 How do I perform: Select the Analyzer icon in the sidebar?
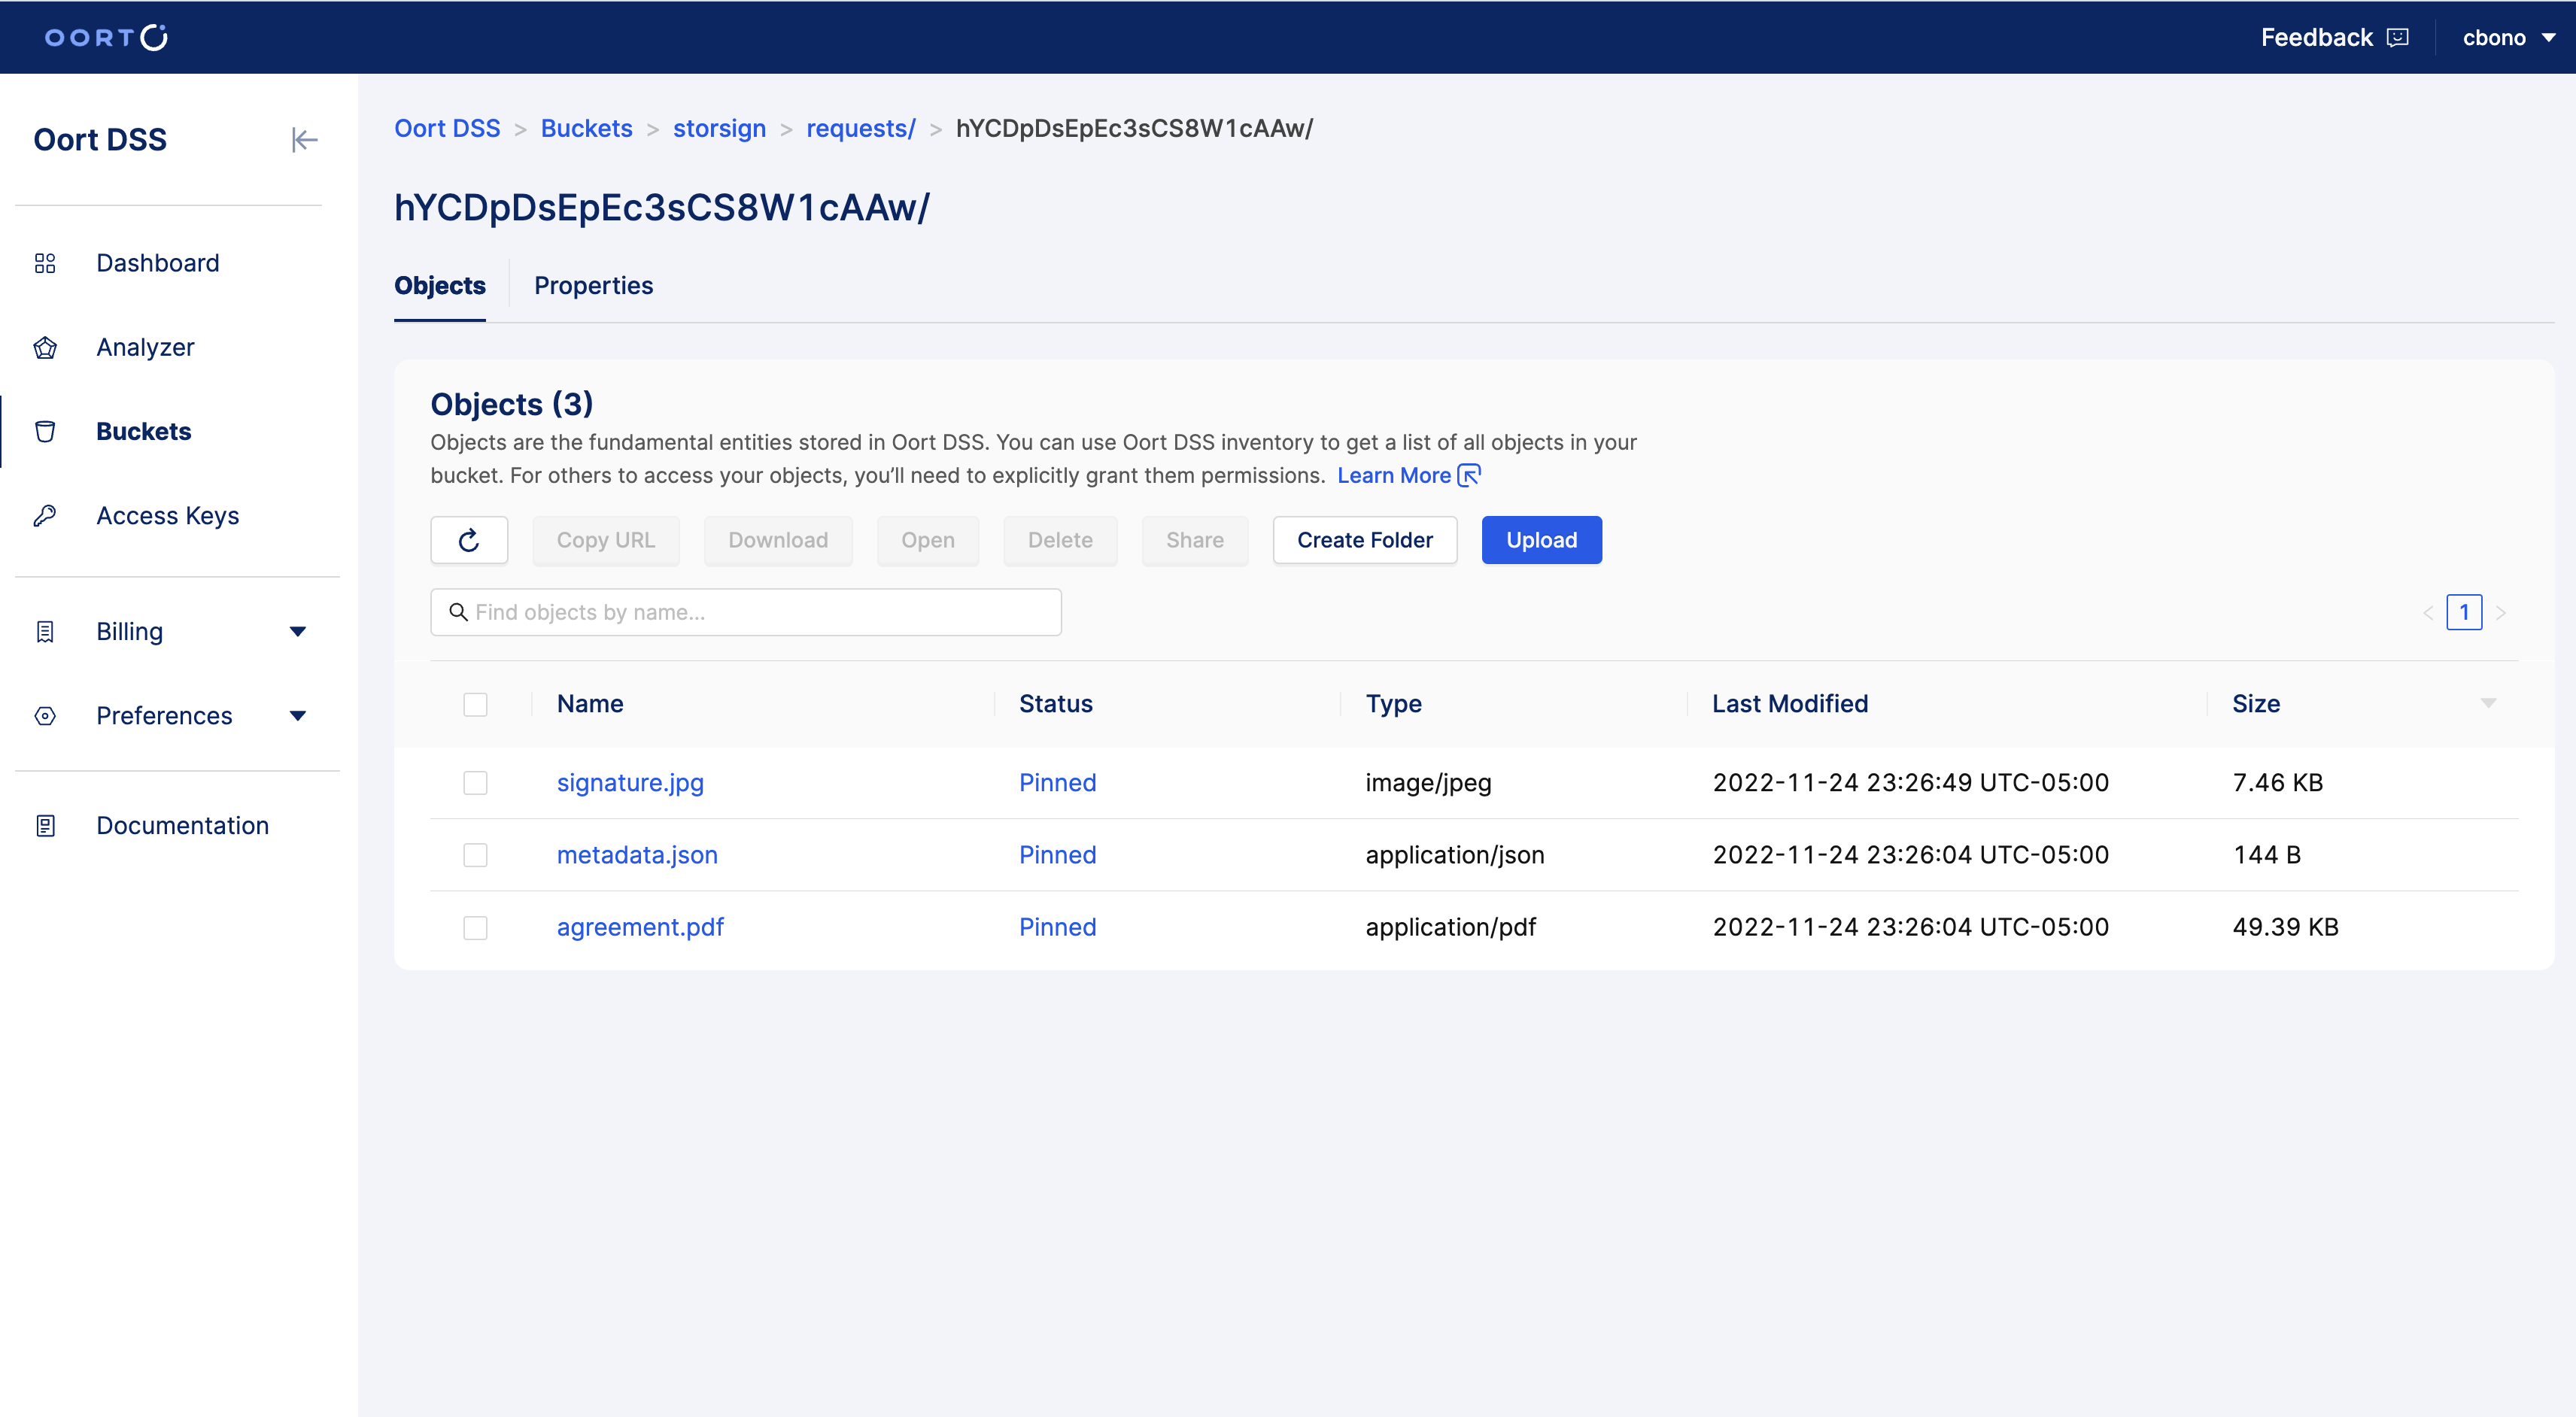coord(45,347)
